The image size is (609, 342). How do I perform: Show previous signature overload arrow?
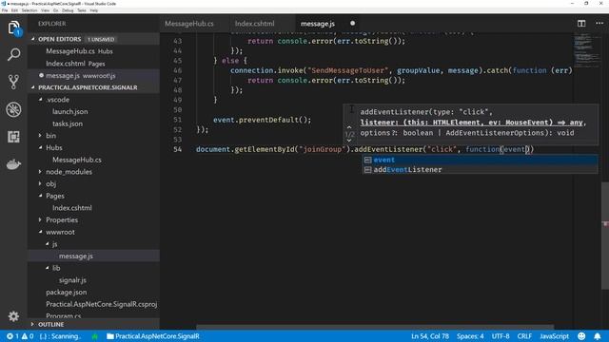pyautogui.click(x=349, y=127)
